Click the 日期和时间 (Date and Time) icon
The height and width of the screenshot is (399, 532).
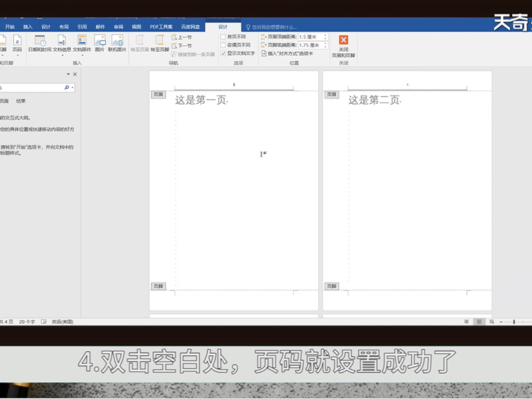point(39,43)
